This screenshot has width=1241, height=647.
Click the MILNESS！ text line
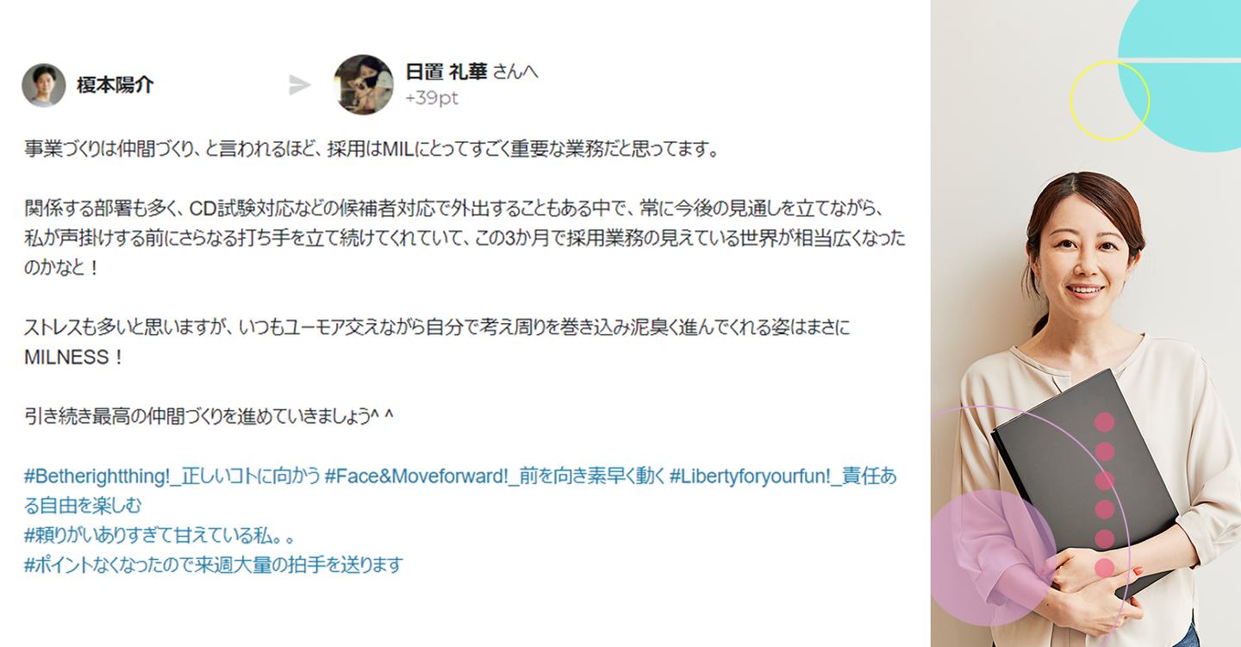pos(74,357)
